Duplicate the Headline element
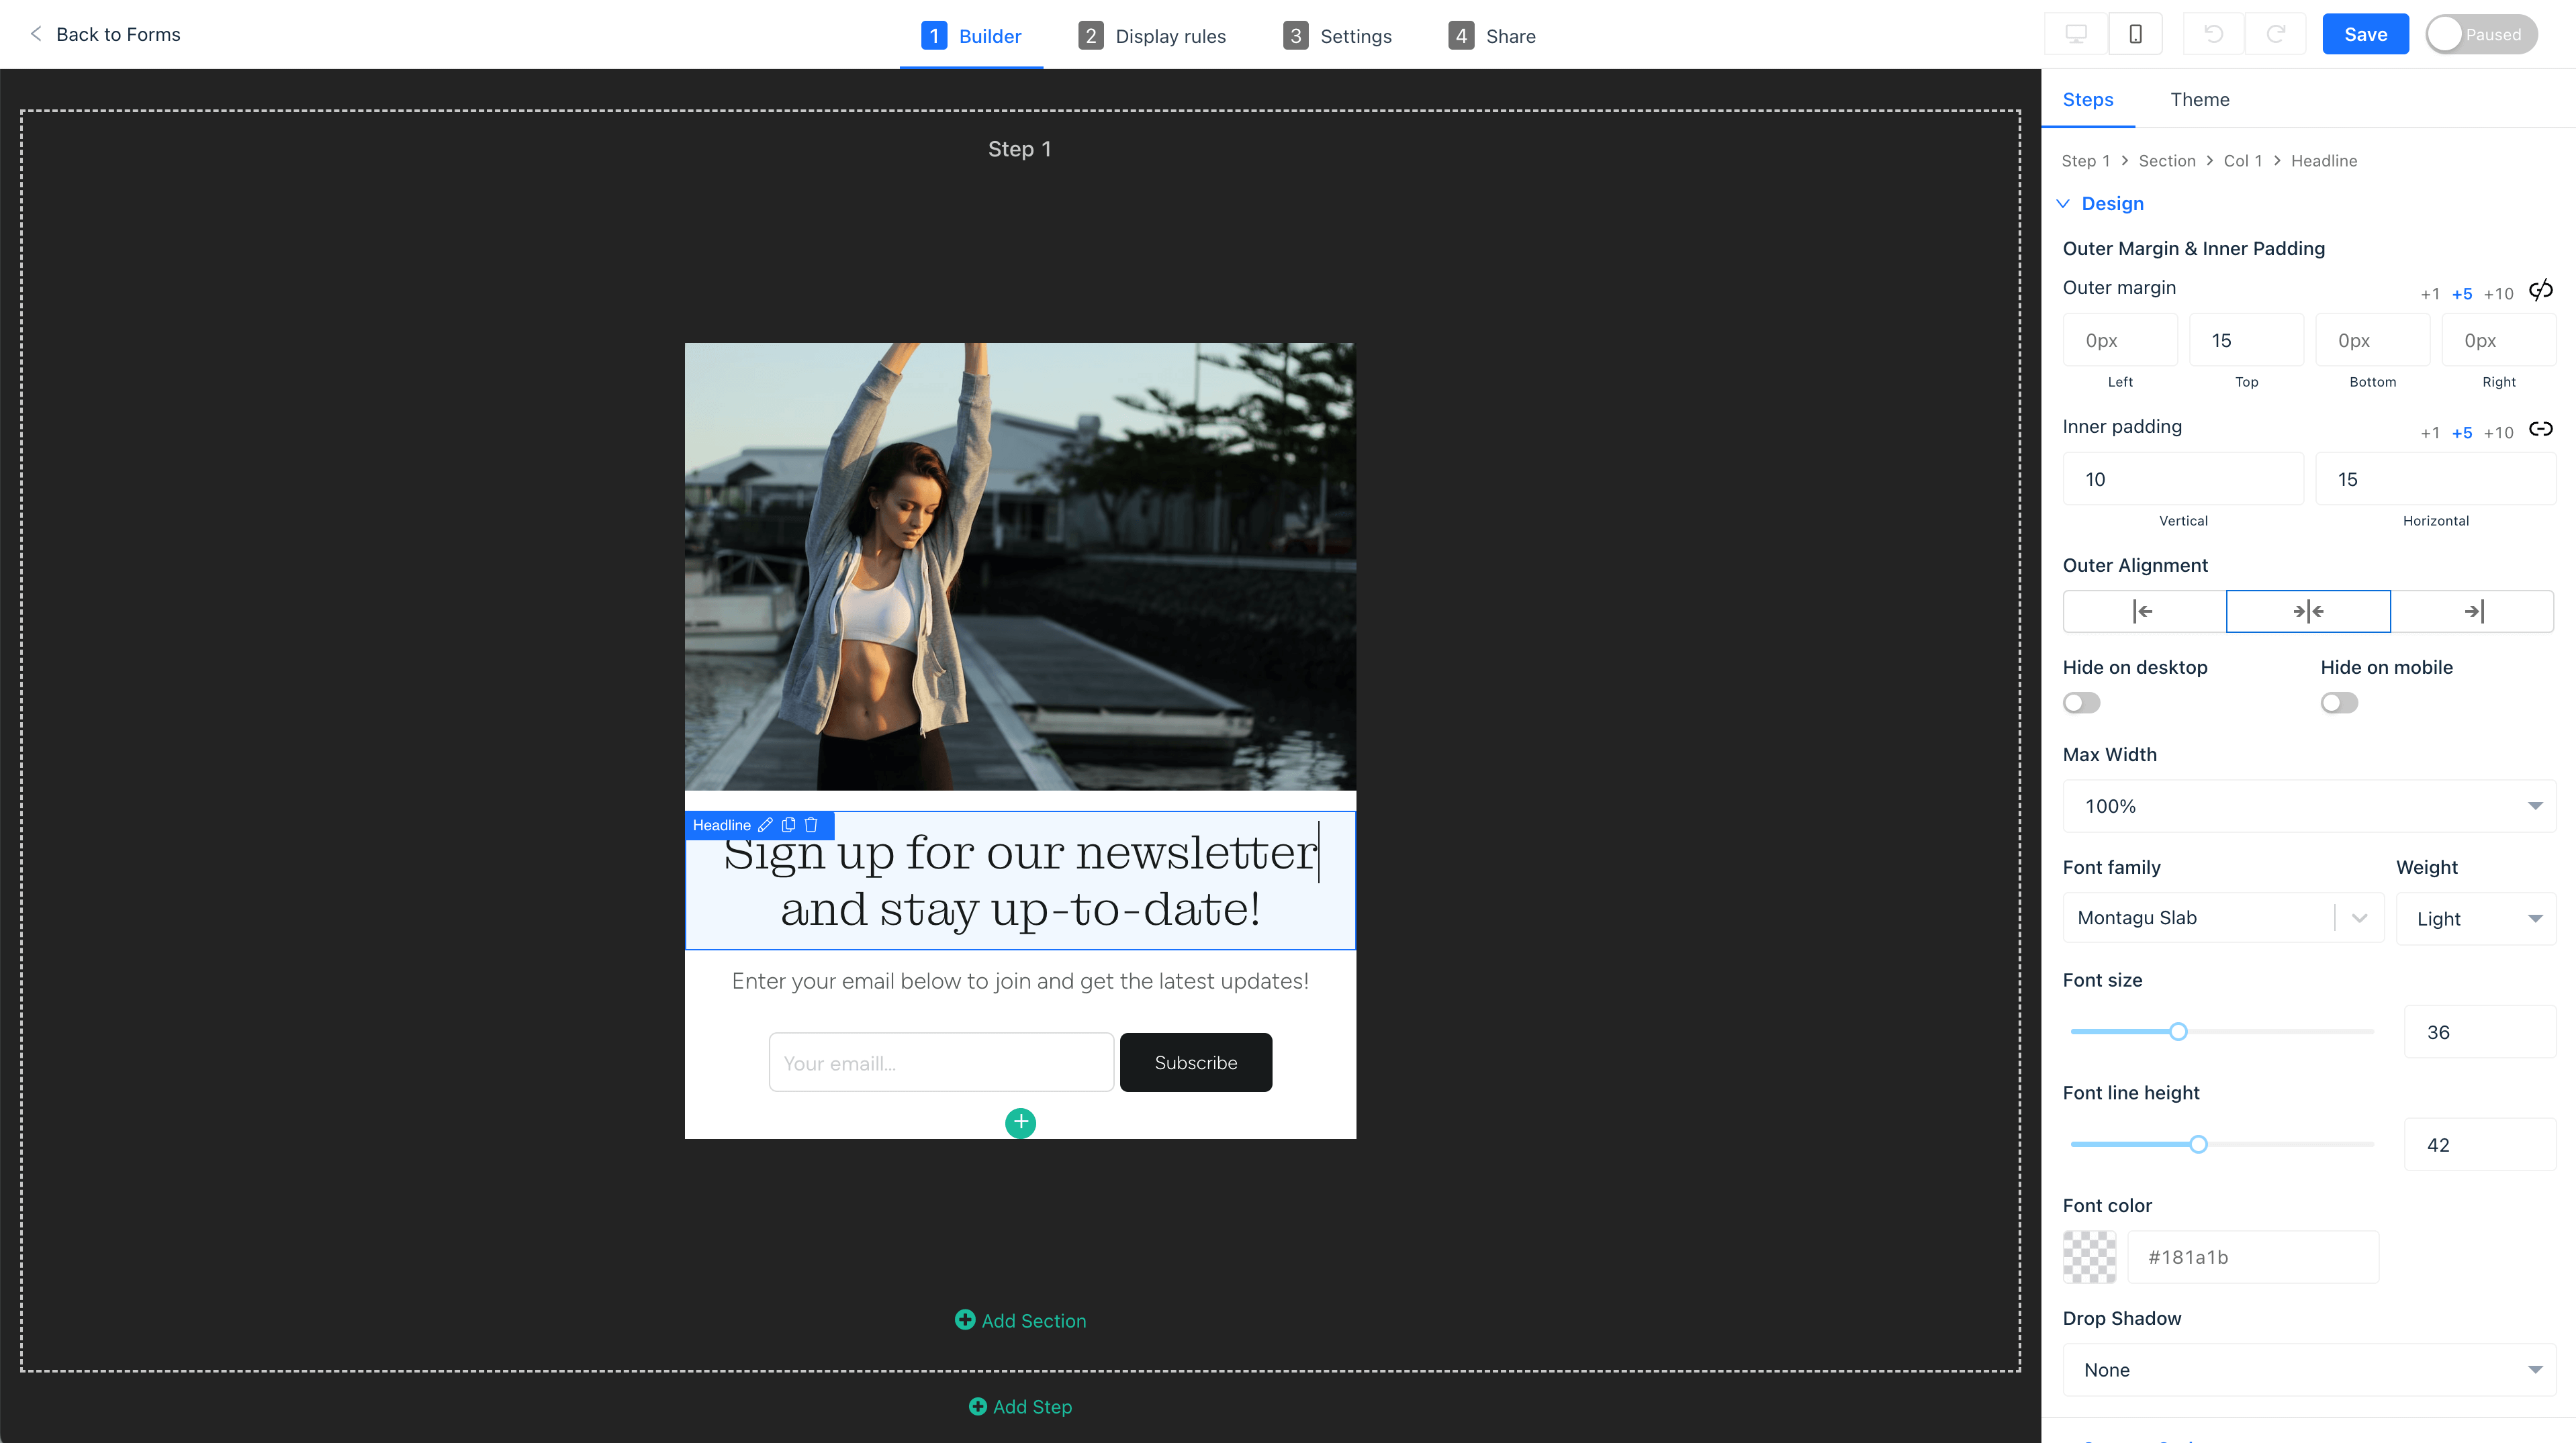Image resolution: width=2576 pixels, height=1443 pixels. tap(789, 826)
